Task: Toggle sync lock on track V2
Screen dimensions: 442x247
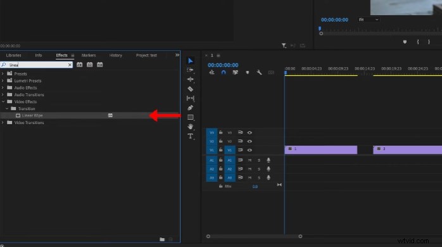Action: click(240, 141)
